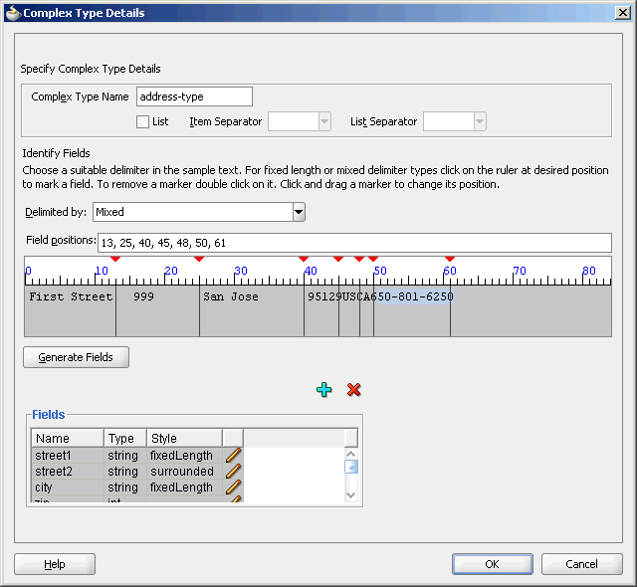The width and height of the screenshot is (637, 587).
Task: Select the city name cell
Action: pyautogui.click(x=68, y=488)
